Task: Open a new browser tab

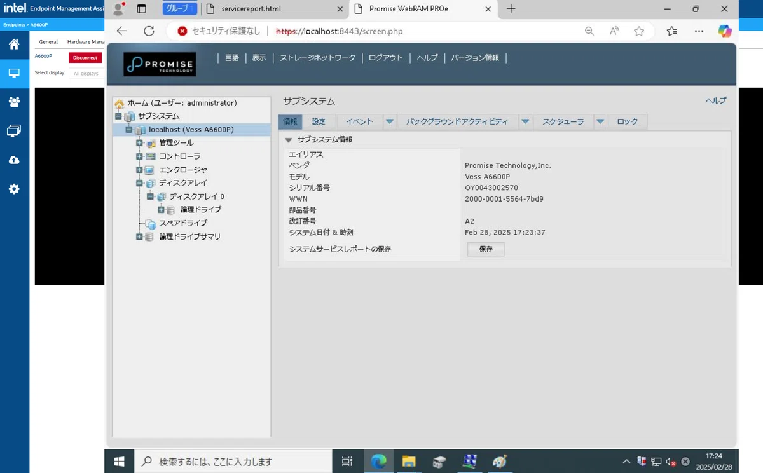Action: click(511, 9)
